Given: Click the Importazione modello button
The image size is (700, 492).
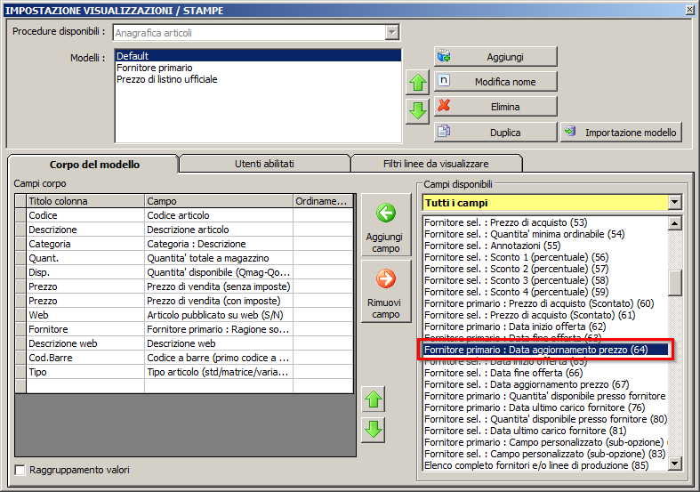Looking at the screenshot, I should 621,133.
